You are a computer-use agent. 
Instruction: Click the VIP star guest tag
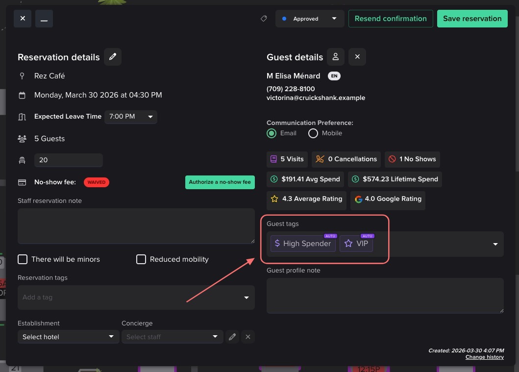(356, 244)
